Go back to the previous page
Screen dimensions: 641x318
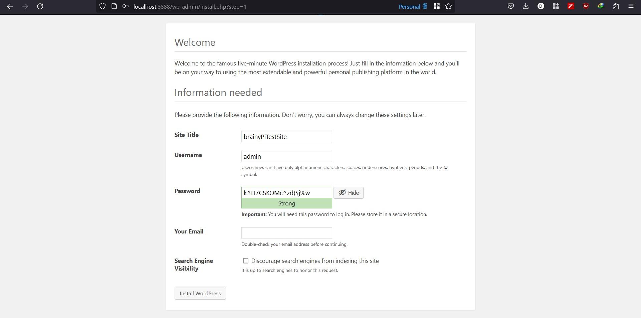coord(10,6)
